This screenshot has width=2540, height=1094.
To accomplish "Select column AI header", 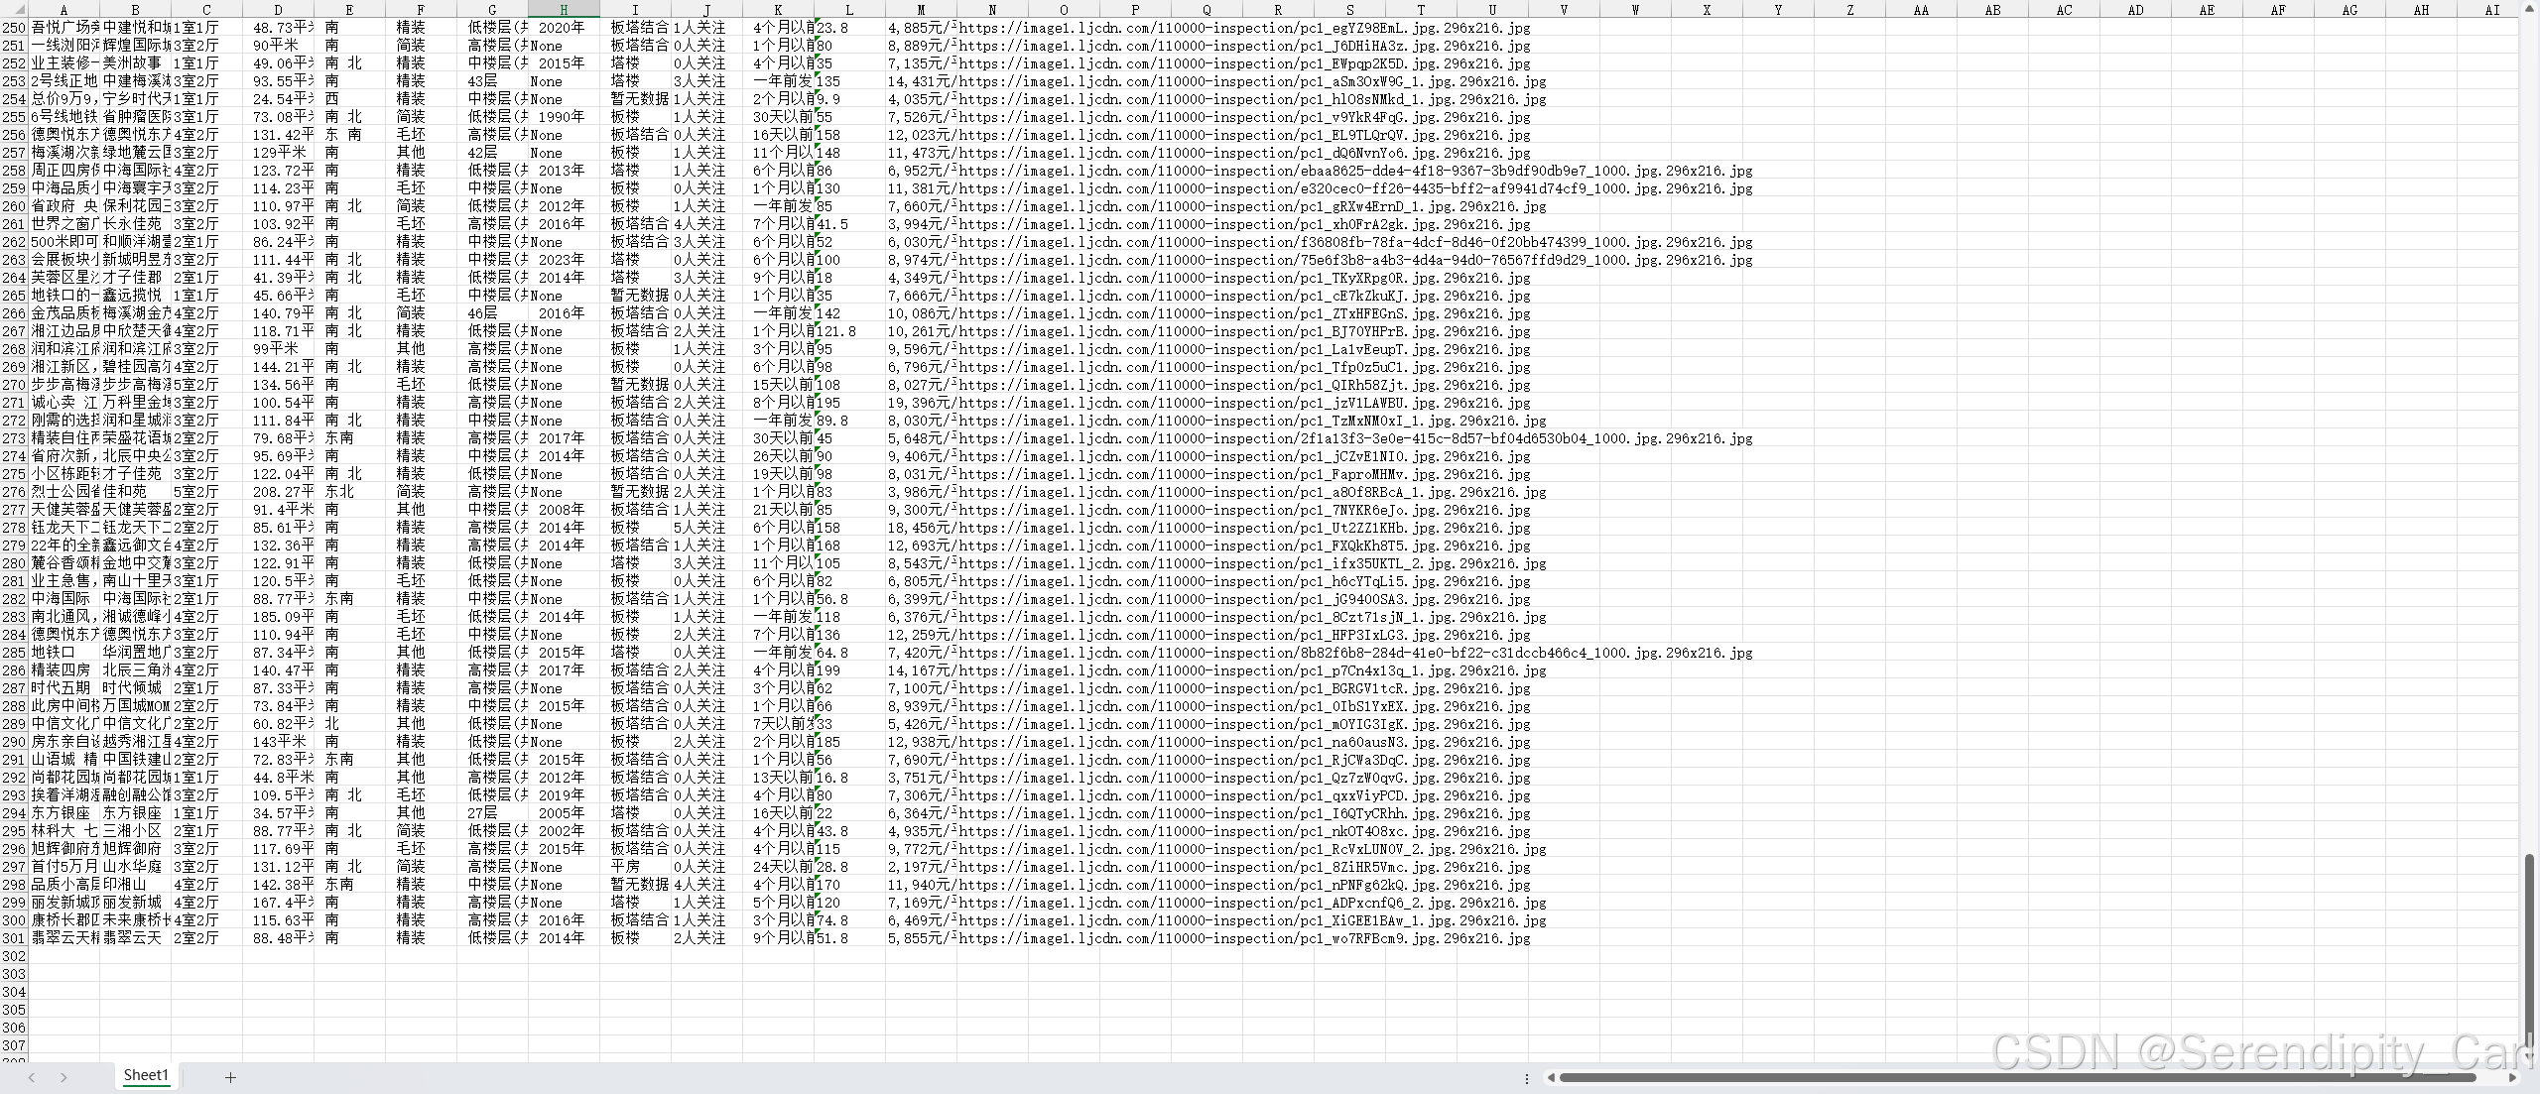I will [x=2492, y=9].
